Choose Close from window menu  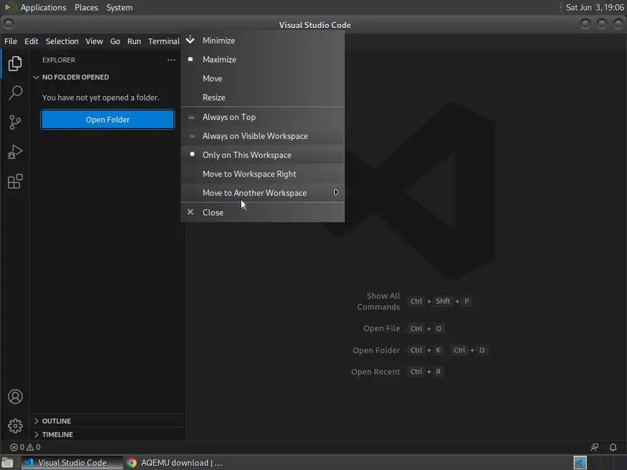[262, 212]
